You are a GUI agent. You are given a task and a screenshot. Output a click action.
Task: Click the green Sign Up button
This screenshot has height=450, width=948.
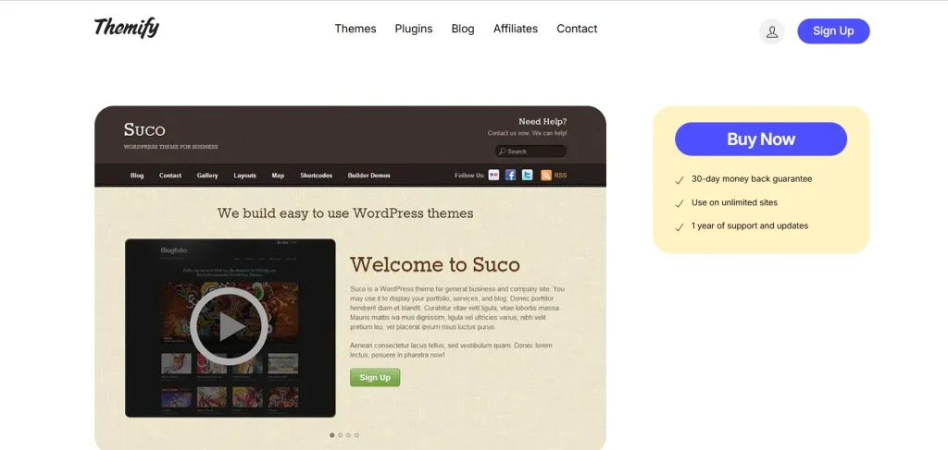pos(375,377)
